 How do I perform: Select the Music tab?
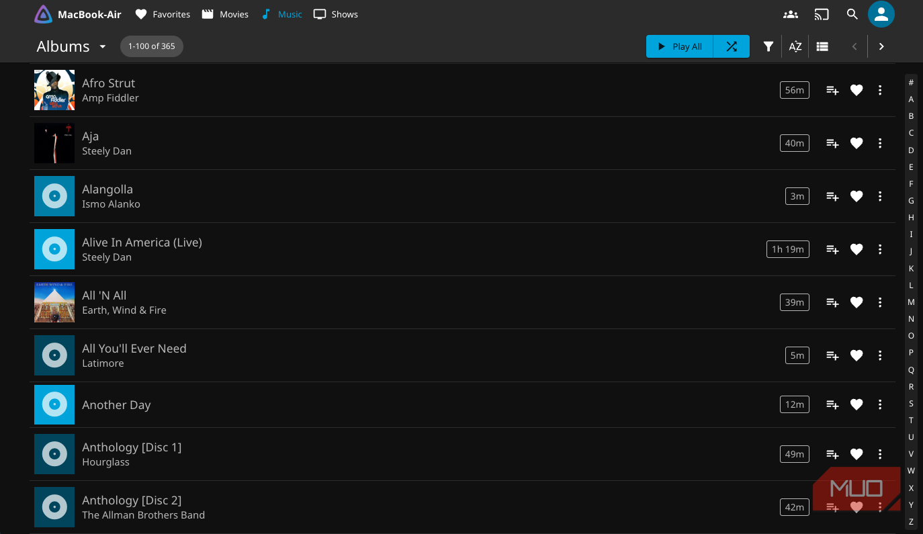coord(281,14)
